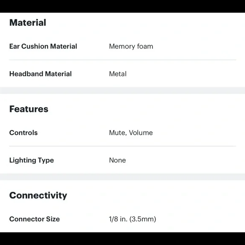Image resolution: width=245 pixels, height=245 pixels.
Task: Click the black bar below Connector Size row
Action: [122, 239]
